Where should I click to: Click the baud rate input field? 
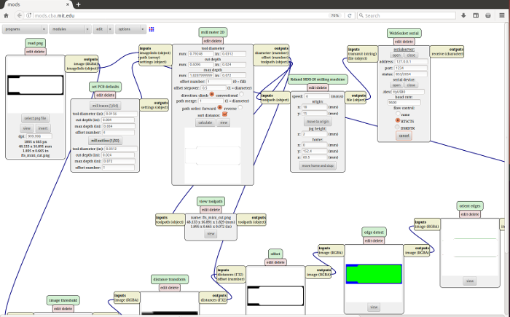pos(404,103)
